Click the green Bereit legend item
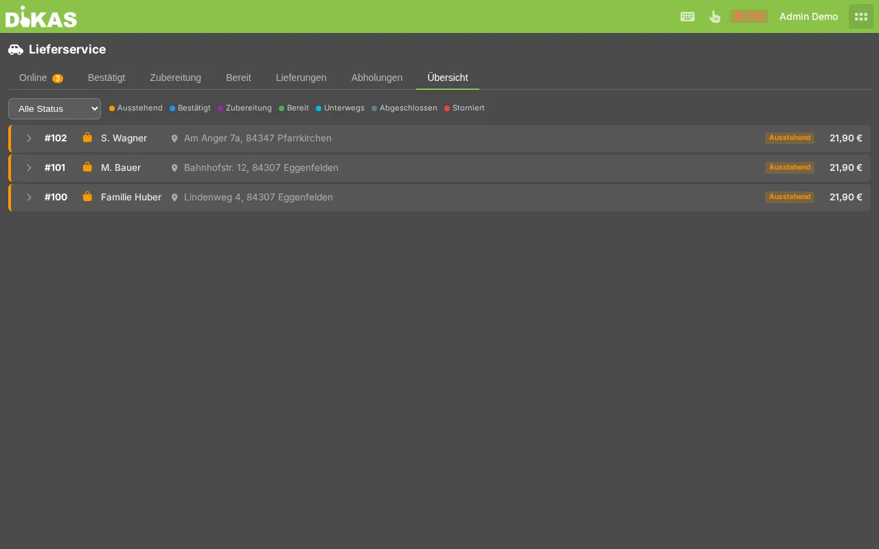879x549 pixels. point(294,108)
